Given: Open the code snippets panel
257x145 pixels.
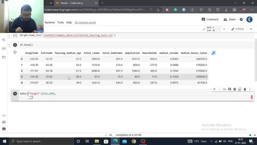Looking at the screenshot, I should 4,116.
